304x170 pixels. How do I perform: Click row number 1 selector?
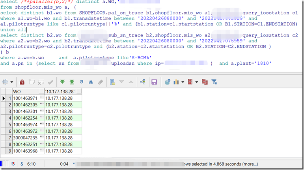point(9,98)
